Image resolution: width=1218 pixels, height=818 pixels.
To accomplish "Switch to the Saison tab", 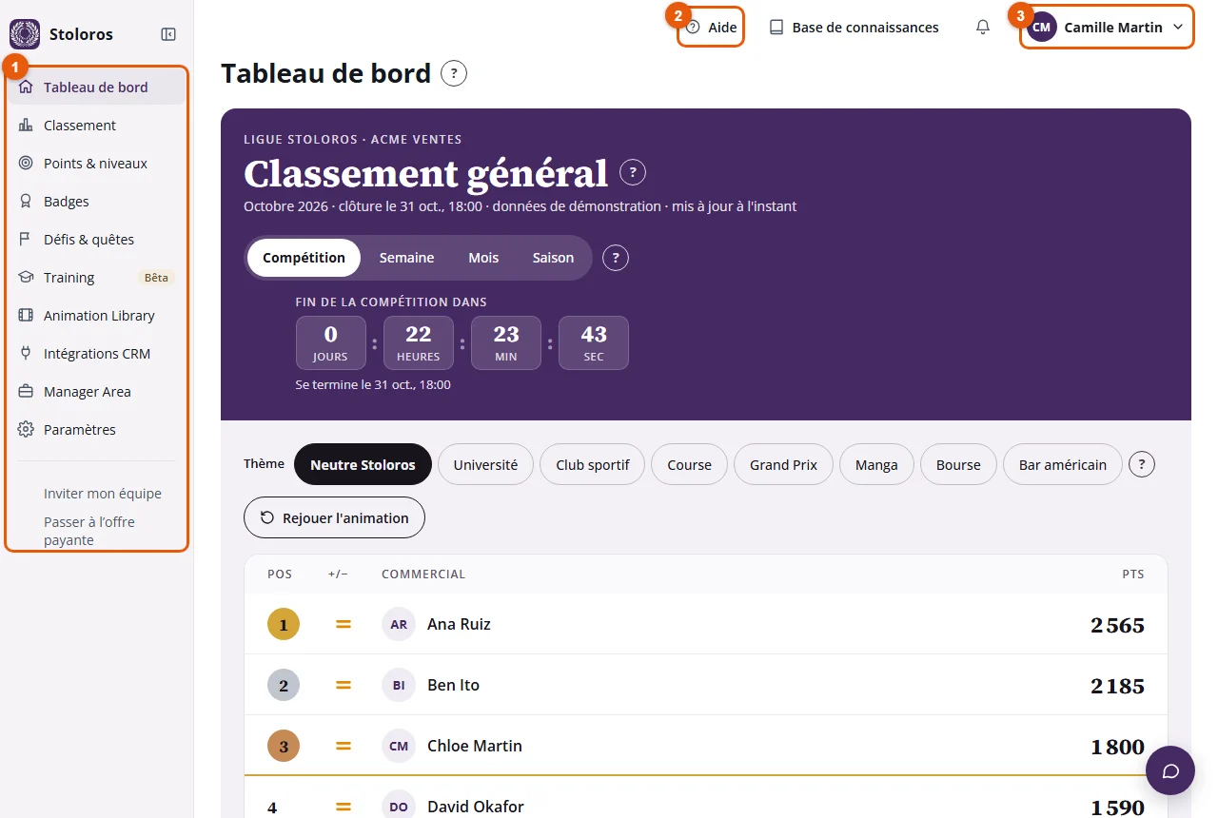I will 553,258.
